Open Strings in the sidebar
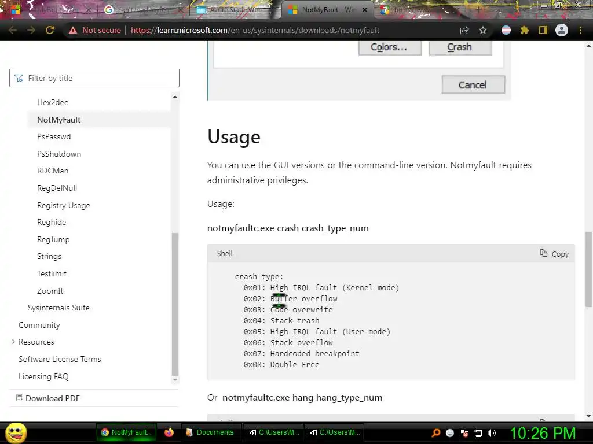Viewport: 593px width, 444px height. pyautogui.click(x=49, y=256)
